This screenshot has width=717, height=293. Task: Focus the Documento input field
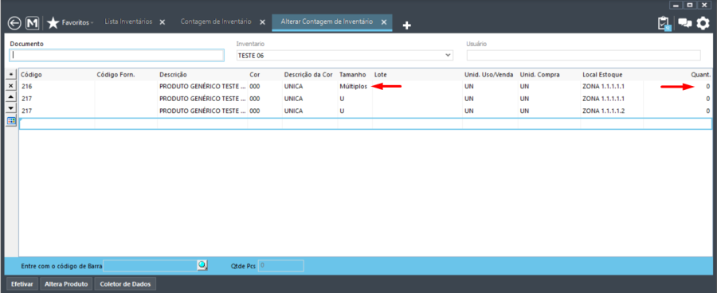coord(116,55)
